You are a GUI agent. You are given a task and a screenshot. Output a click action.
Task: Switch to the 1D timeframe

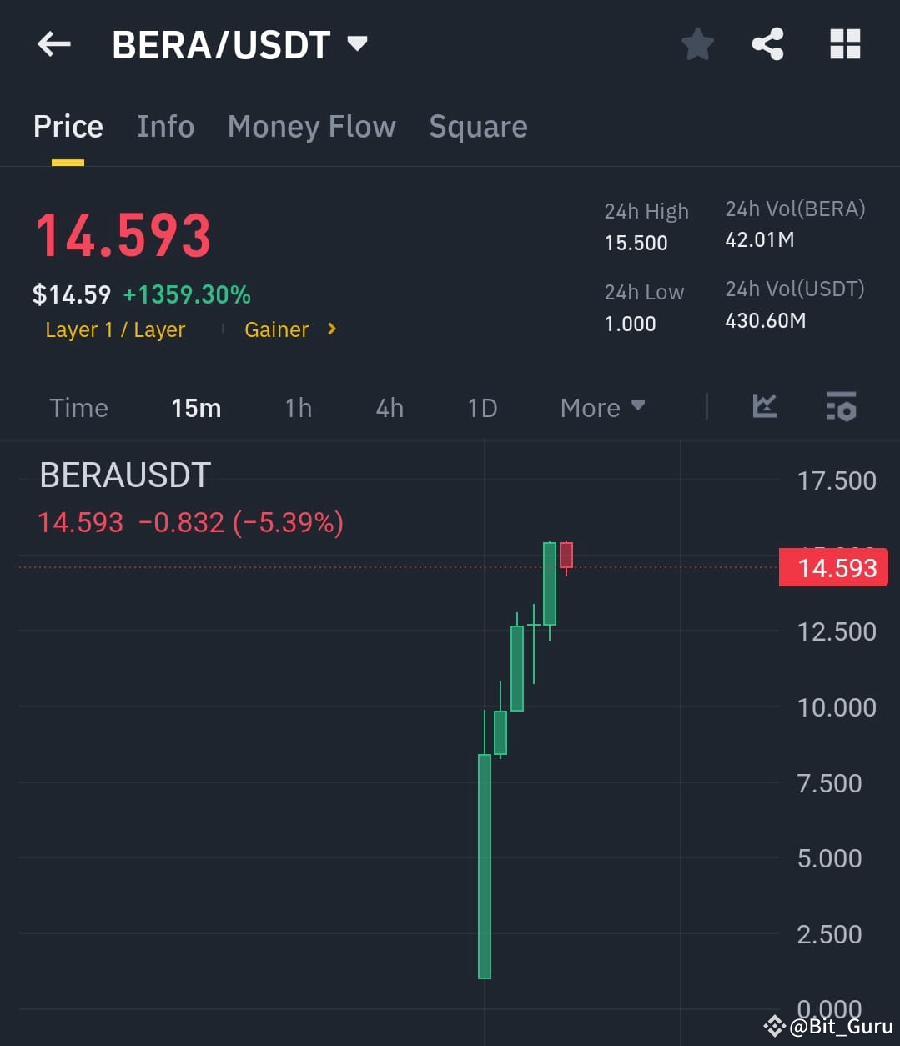481,408
